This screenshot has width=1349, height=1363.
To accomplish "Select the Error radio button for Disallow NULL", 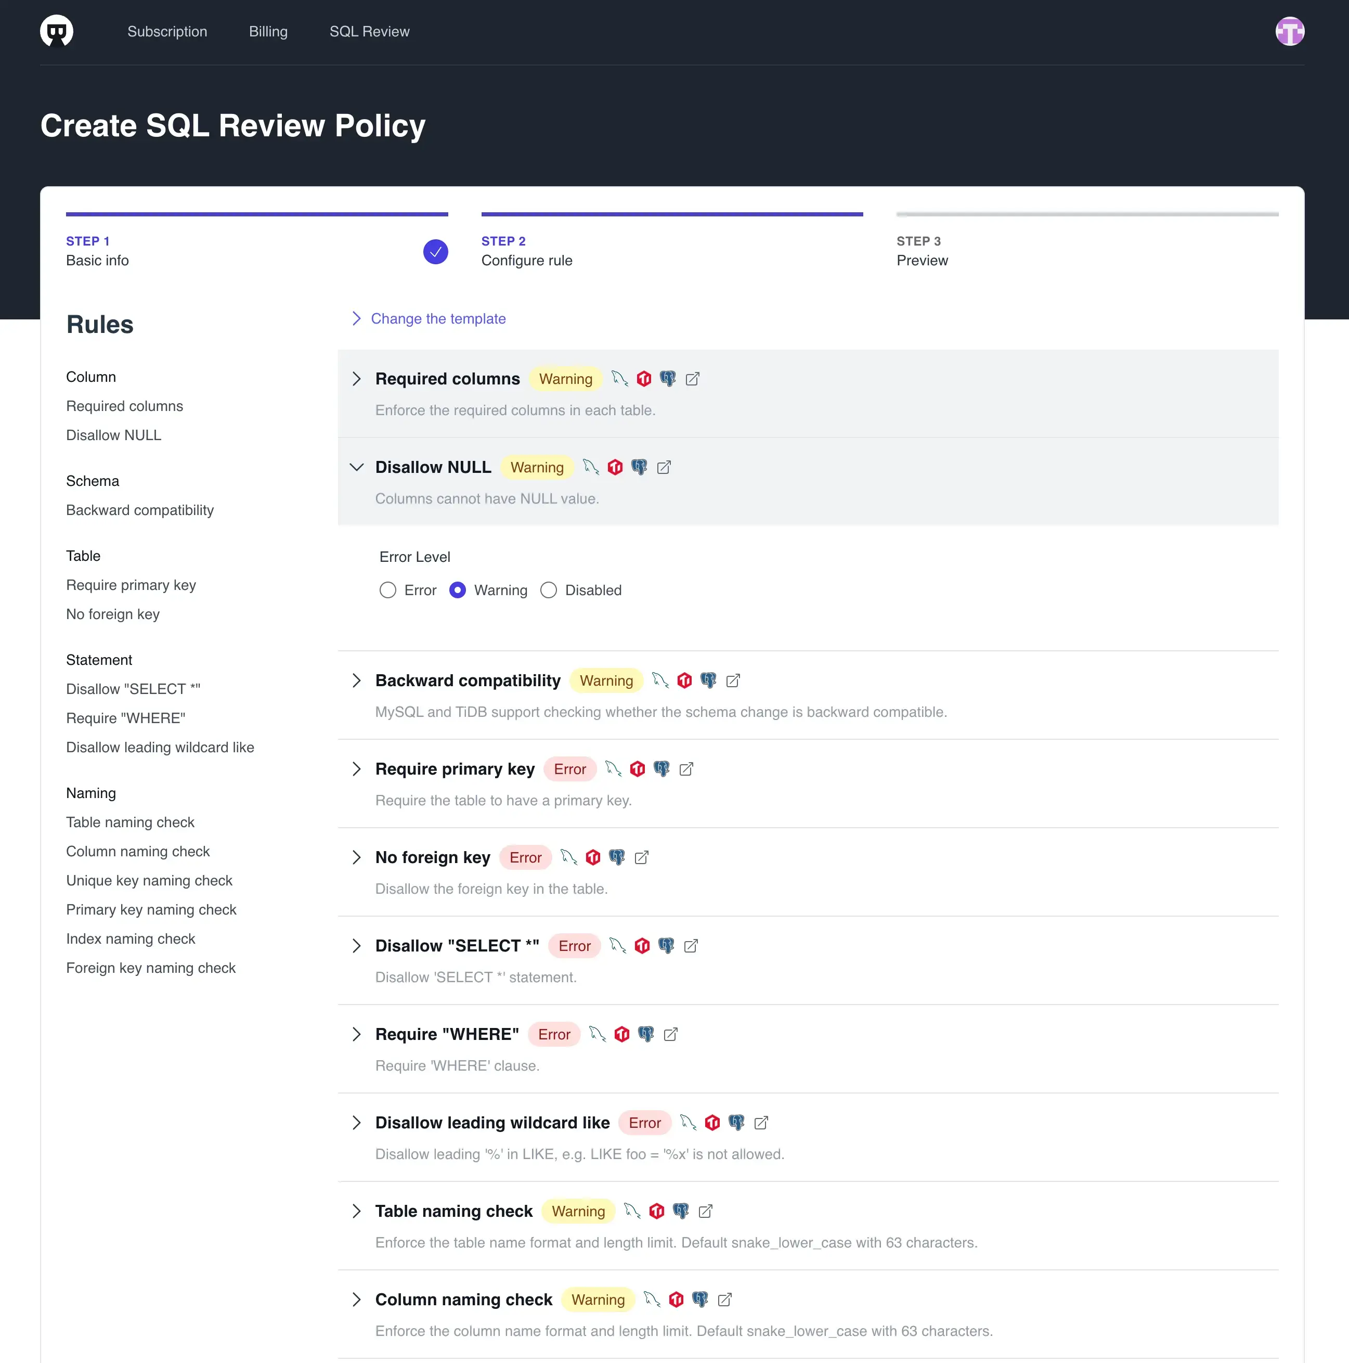I will coord(387,590).
